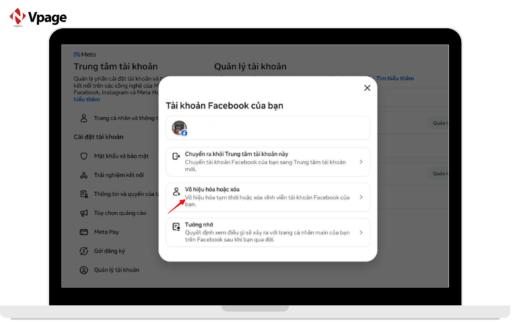Click the megaphone icon for Tùy chọn quảng cáo

coord(83,214)
